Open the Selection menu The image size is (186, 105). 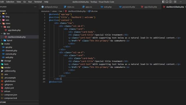pyautogui.click(x=10, y=2)
